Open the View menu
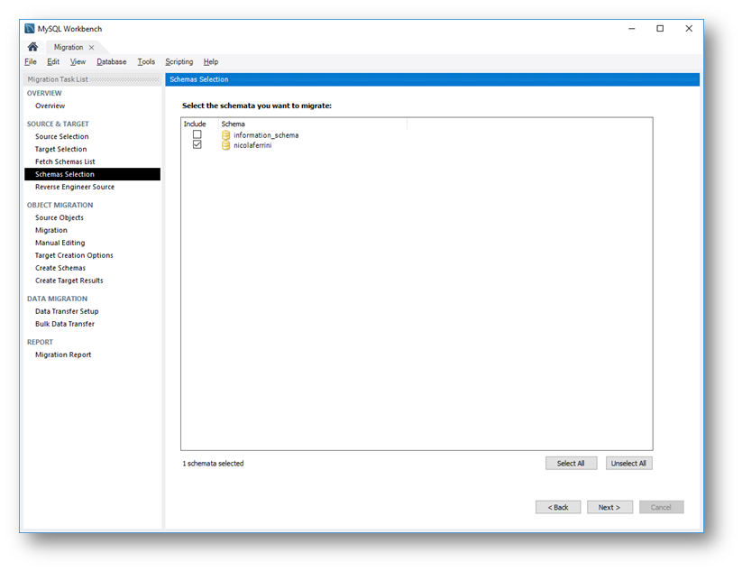The image size is (742, 571). pyautogui.click(x=78, y=61)
